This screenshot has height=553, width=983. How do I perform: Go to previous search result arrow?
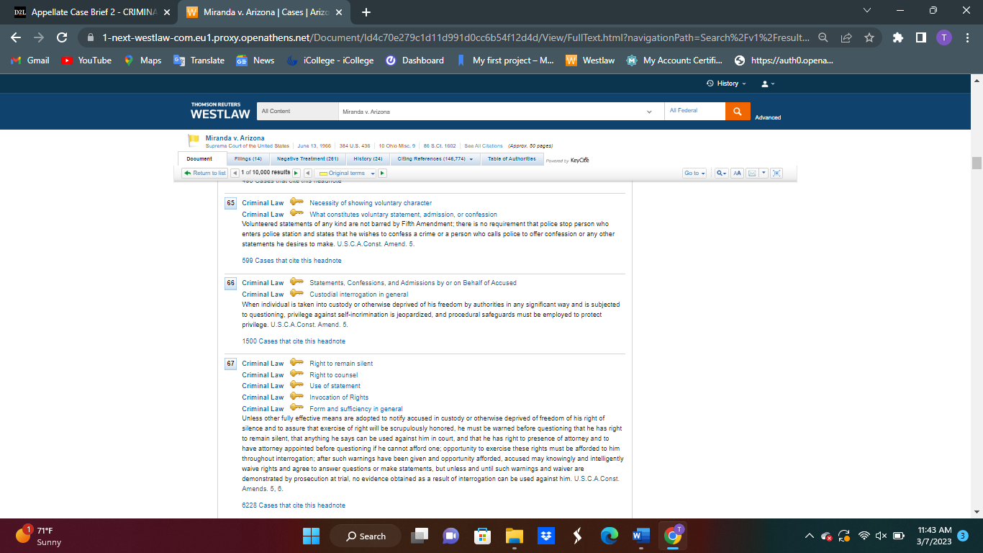coord(235,173)
